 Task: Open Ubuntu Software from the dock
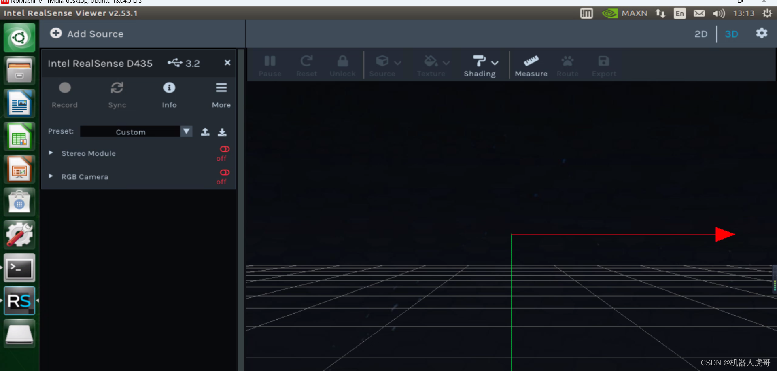click(x=19, y=202)
